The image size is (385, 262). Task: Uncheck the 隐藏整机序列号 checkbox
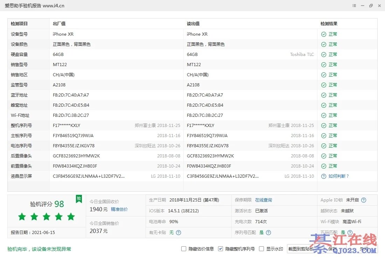[220, 249]
